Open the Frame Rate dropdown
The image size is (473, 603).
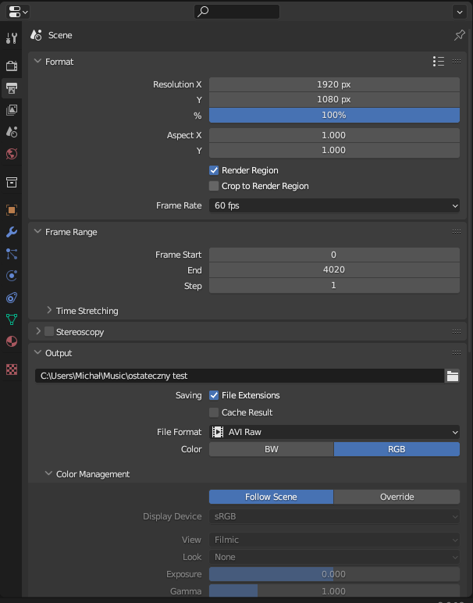click(334, 205)
